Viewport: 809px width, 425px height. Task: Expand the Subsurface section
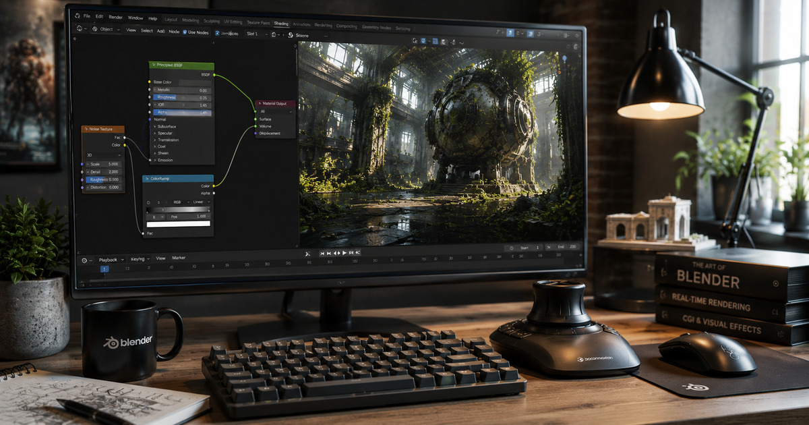coord(166,127)
